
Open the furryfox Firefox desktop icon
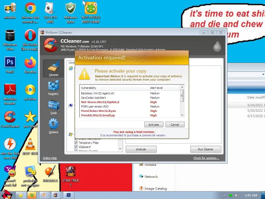(x=30, y=65)
